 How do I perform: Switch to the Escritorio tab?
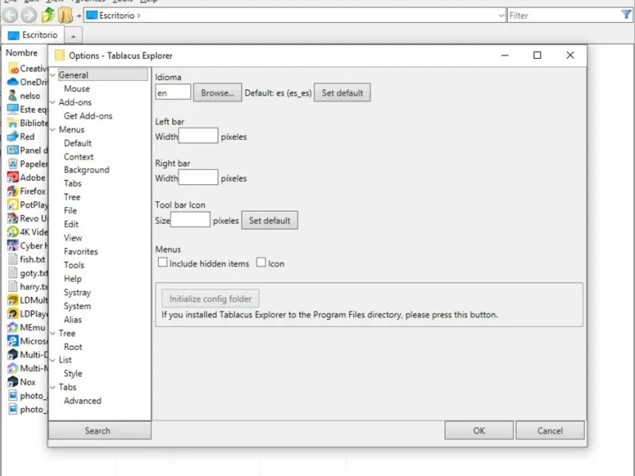point(33,35)
